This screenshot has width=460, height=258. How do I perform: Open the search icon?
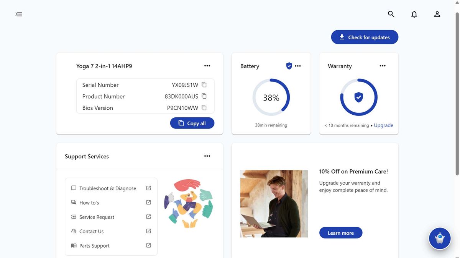coord(391,14)
